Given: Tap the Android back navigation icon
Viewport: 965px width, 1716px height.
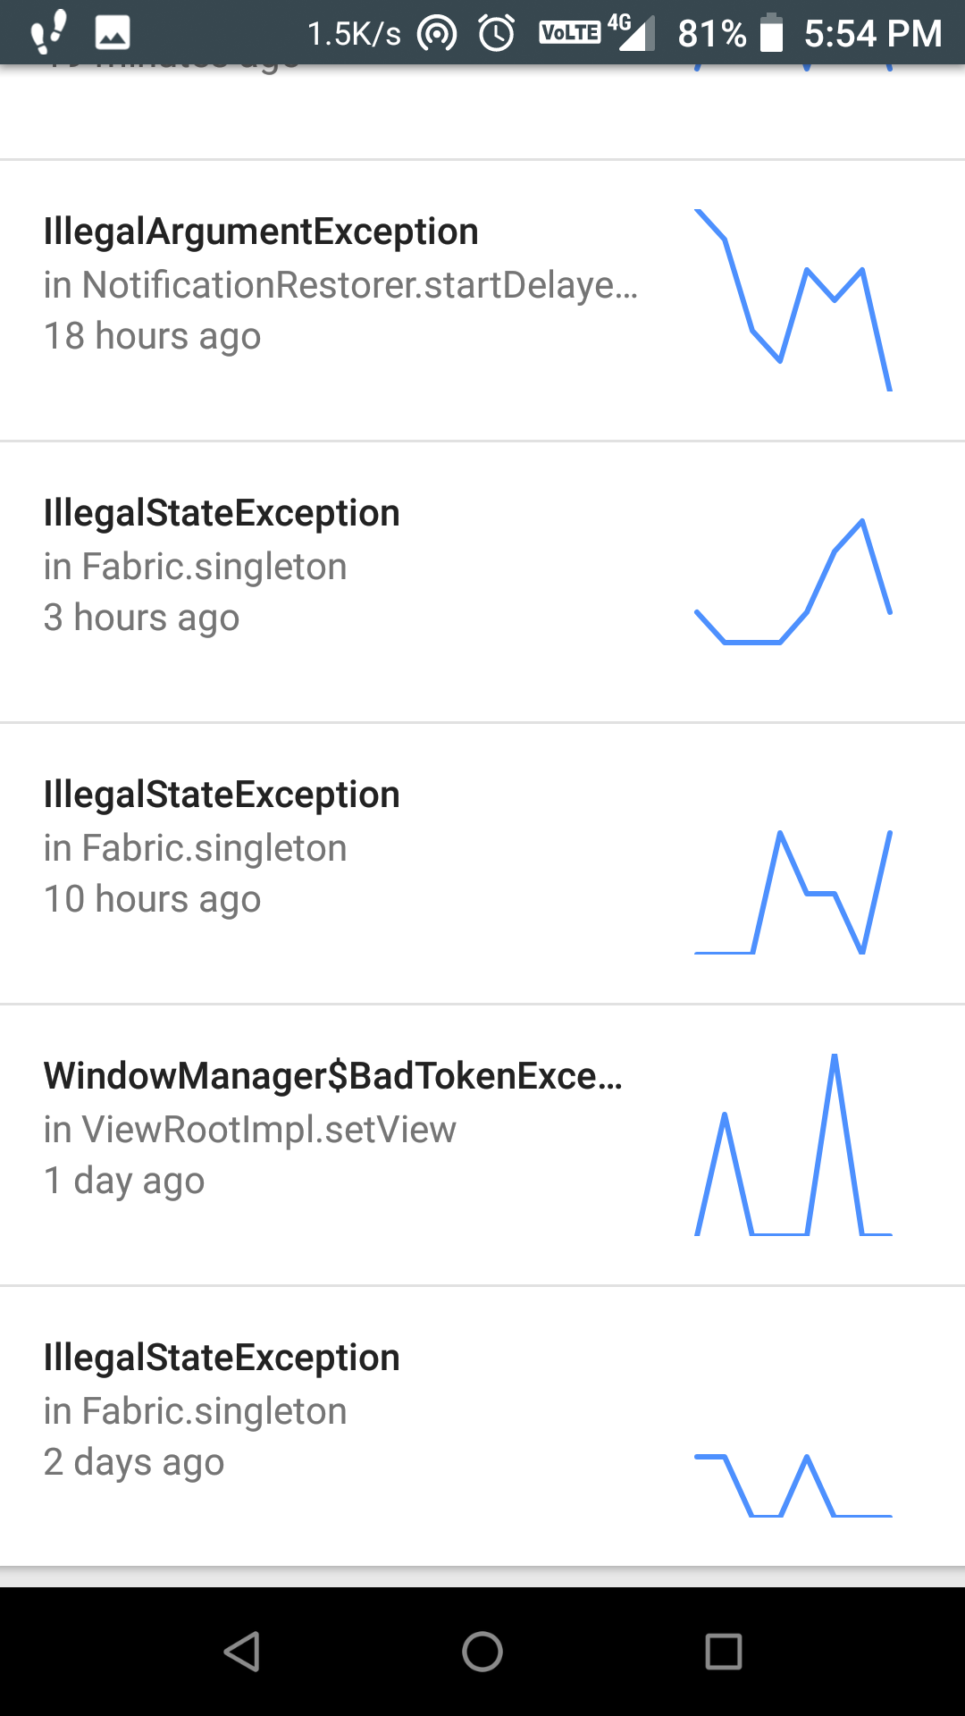Looking at the screenshot, I should (x=242, y=1652).
